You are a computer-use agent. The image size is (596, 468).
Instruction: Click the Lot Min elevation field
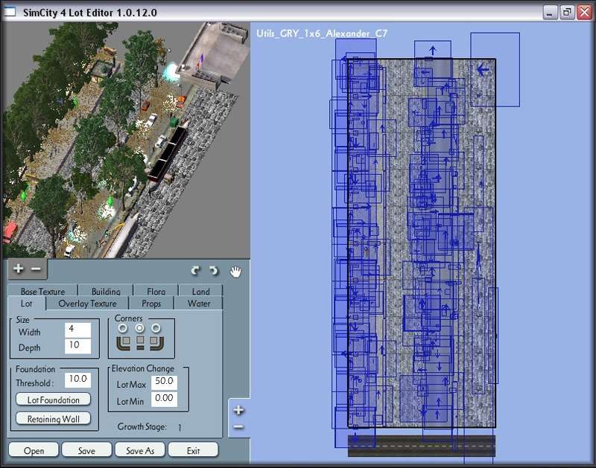(x=164, y=399)
